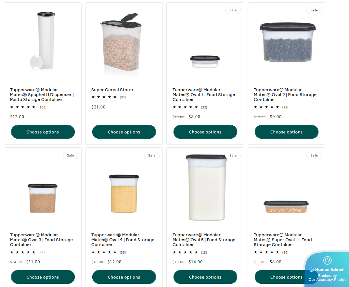Open the Spaghetti Dispenser product image
The image size is (349, 287).
(43, 41)
